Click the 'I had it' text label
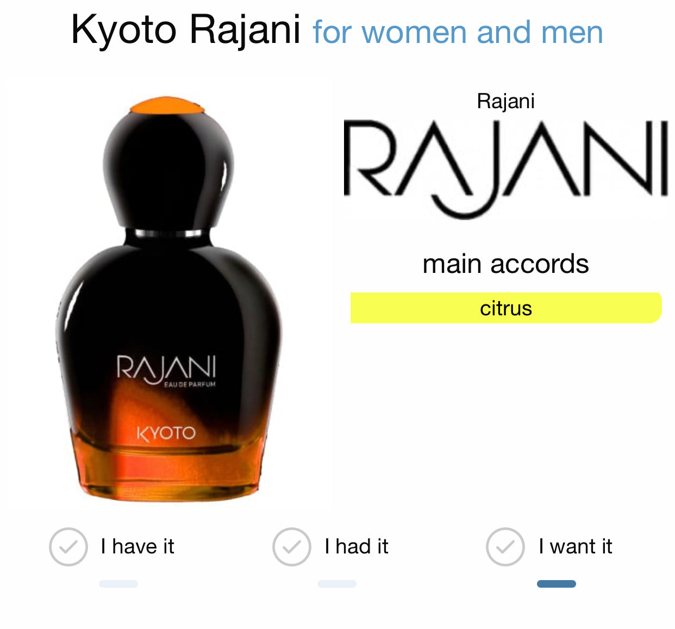The height and width of the screenshot is (629, 675). 357,546
